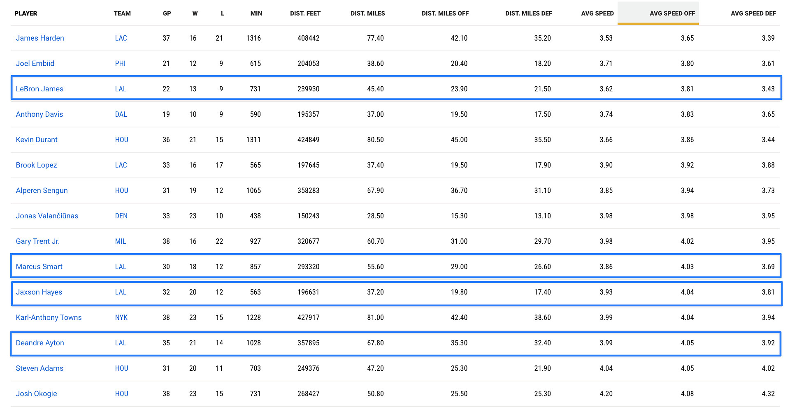Screen dimensions: 790x407
Task: Open Deandre Ayton's player page
Action: pyautogui.click(x=40, y=343)
